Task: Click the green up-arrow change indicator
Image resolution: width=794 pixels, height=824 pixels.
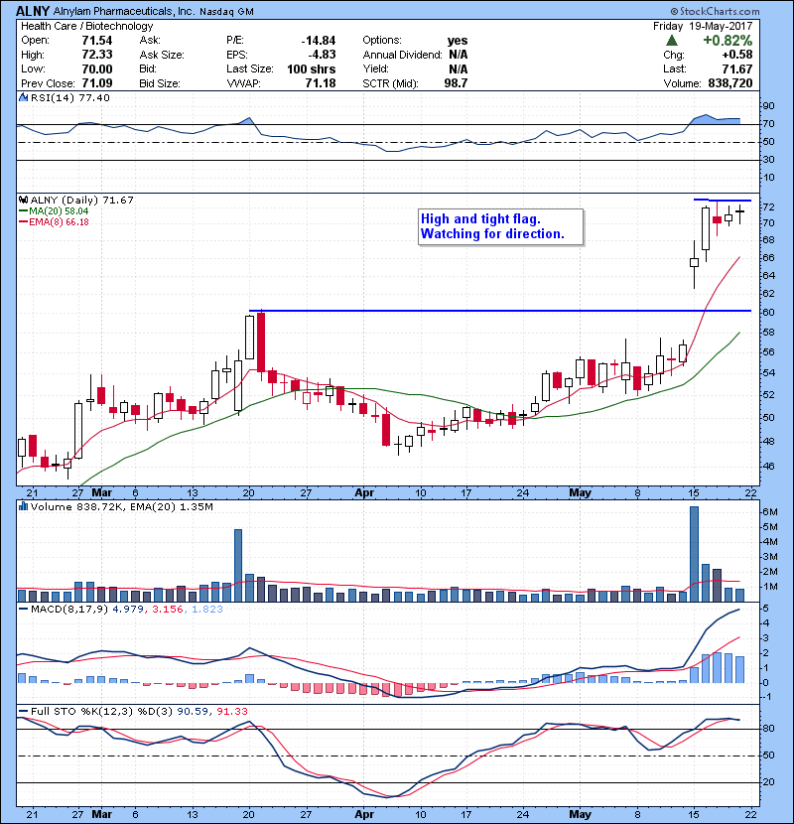Action: click(671, 41)
